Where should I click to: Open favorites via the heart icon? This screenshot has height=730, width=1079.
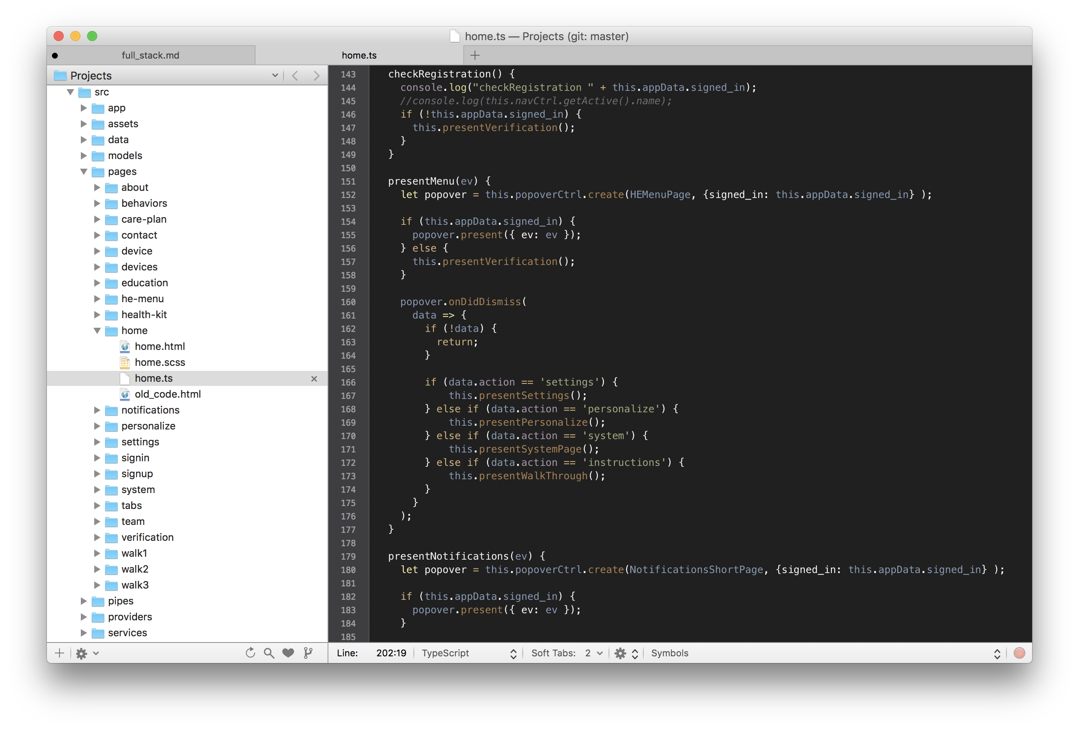(288, 653)
